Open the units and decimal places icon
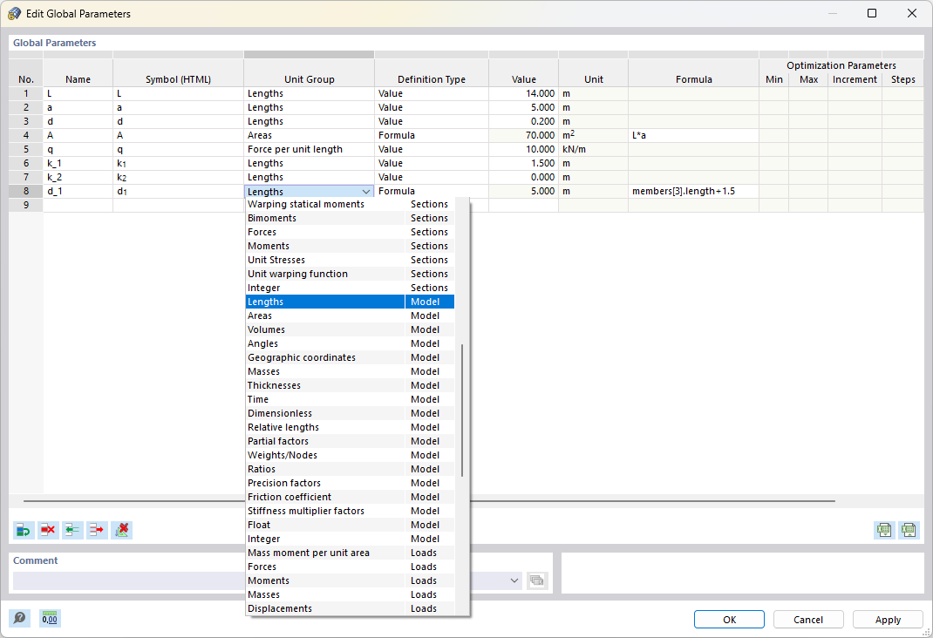This screenshot has height=638, width=933. (50, 618)
